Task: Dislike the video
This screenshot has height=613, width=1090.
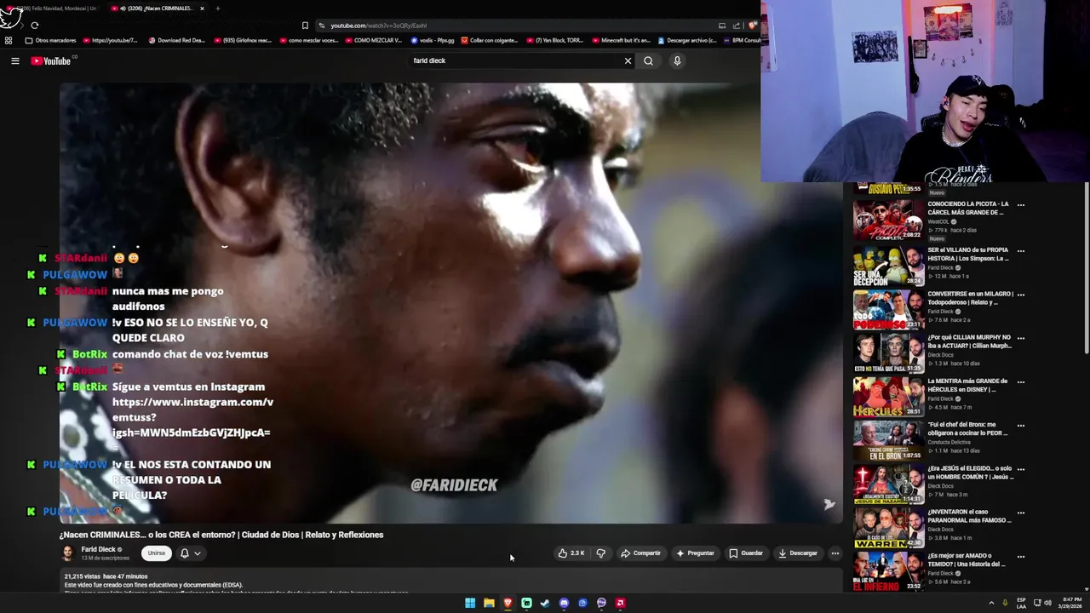Action: pyautogui.click(x=600, y=553)
